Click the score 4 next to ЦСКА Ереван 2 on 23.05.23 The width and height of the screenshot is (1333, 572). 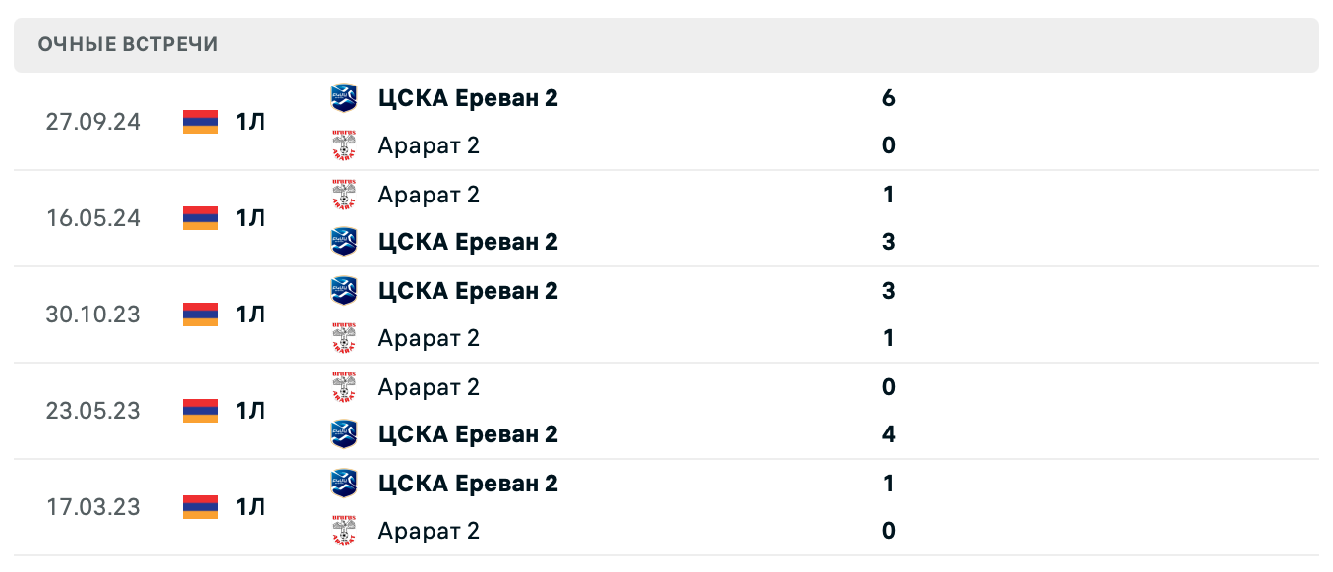[888, 434]
